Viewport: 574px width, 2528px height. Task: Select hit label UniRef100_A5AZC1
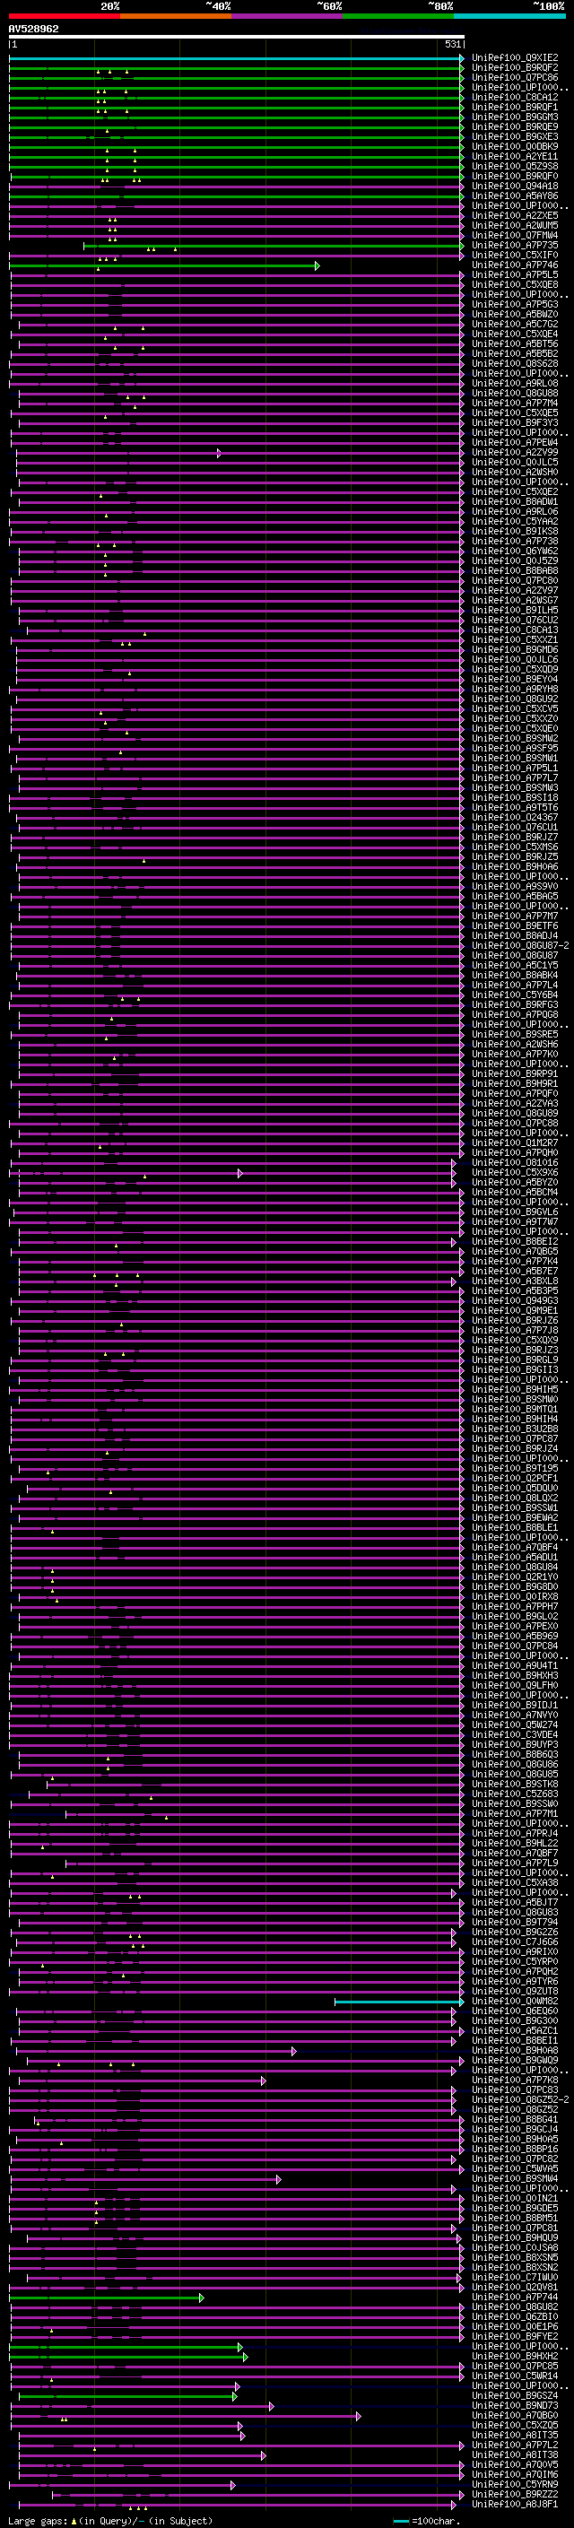point(515,2030)
